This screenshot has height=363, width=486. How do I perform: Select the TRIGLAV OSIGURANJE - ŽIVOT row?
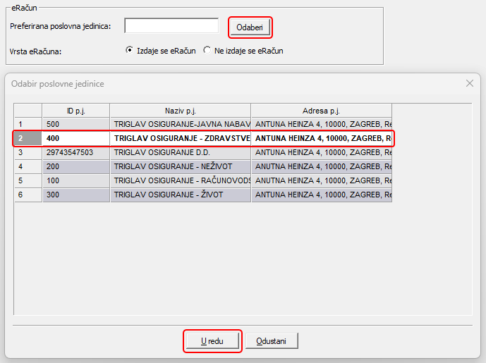pos(180,195)
